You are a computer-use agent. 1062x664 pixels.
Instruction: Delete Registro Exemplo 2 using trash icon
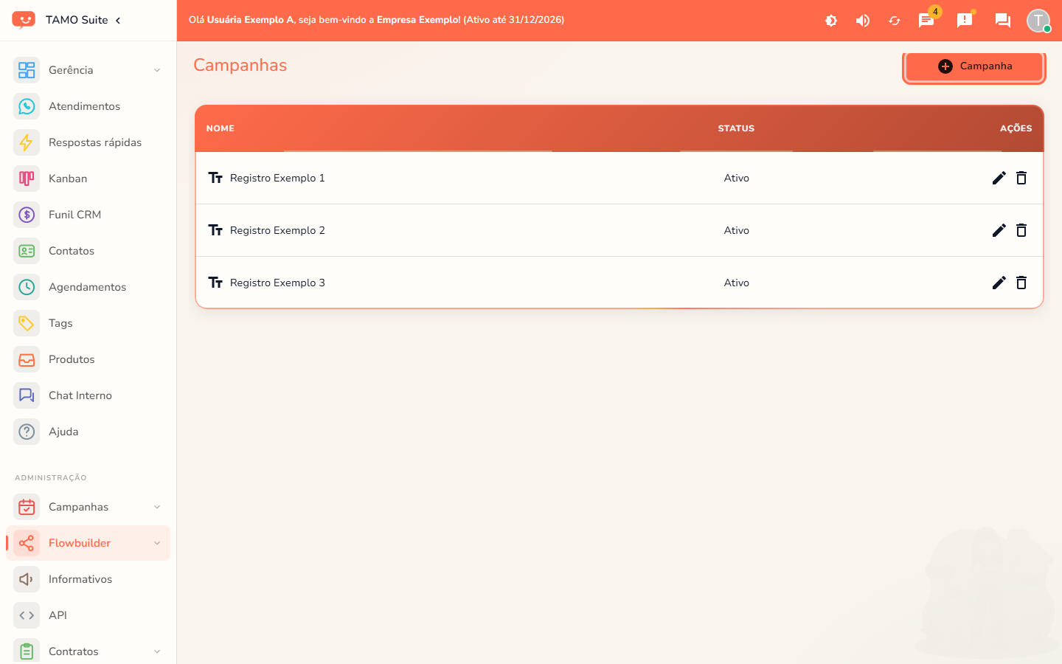coord(1021,230)
